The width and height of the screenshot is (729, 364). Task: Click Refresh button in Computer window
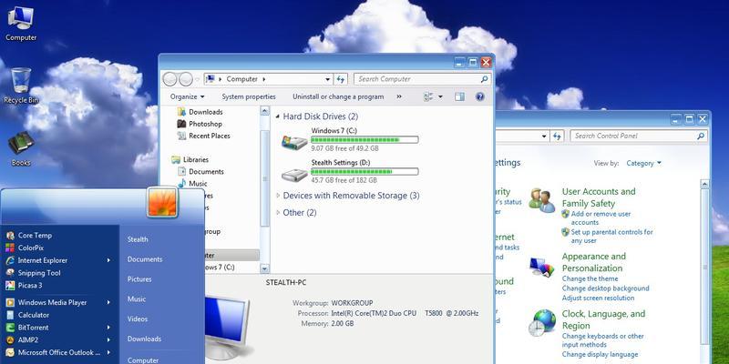(x=340, y=79)
